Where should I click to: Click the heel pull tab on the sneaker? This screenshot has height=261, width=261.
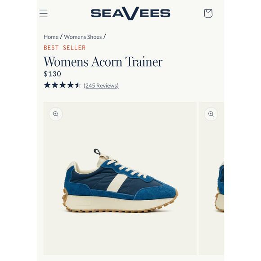click(x=97, y=152)
